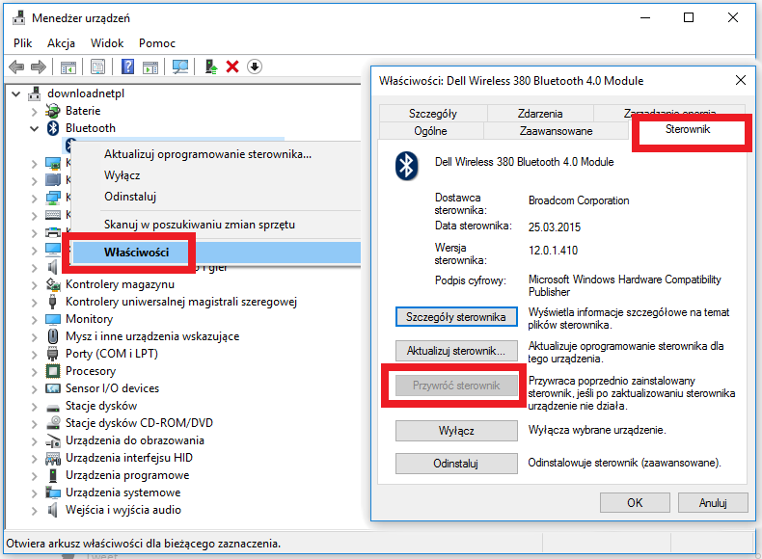The height and width of the screenshot is (559, 762).
Task: Expand Kontrolery uniwersalnej magistrali szeregowej
Action: 34,302
